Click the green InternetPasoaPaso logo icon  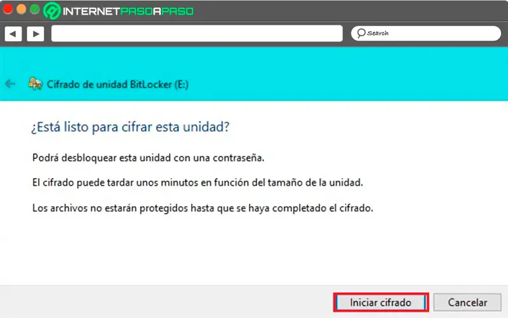[x=52, y=11]
